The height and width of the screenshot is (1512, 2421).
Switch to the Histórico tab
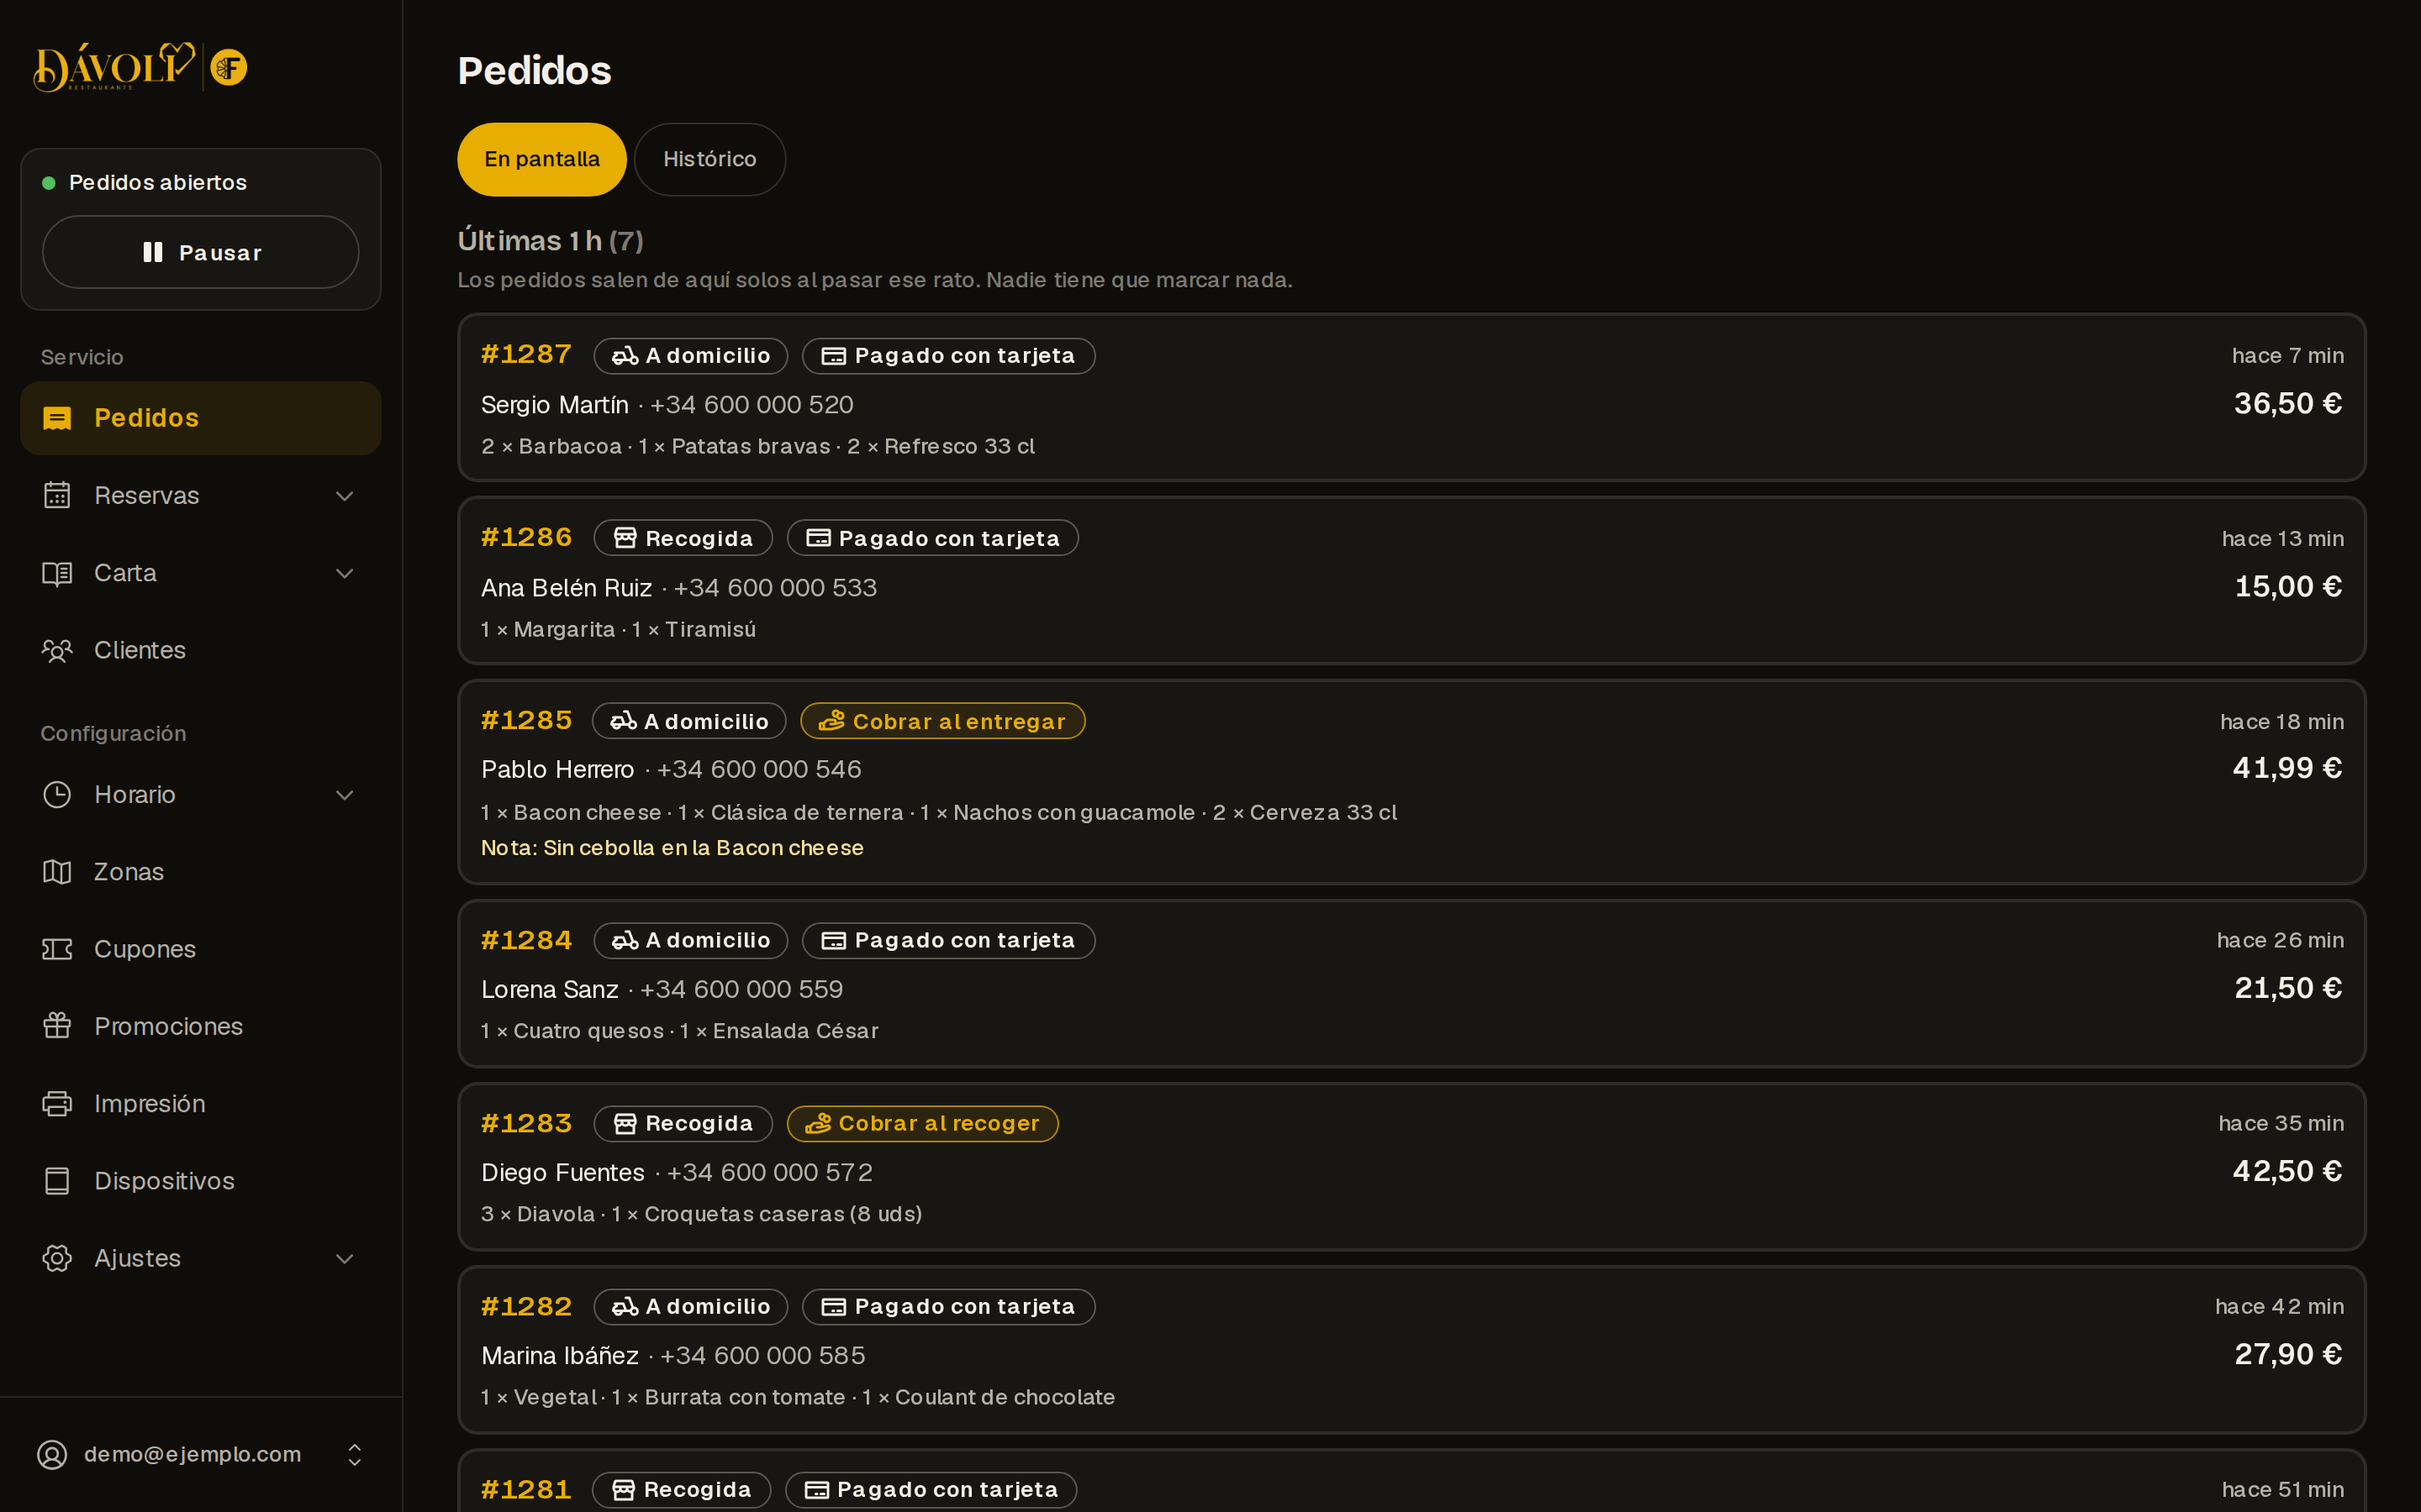pos(709,159)
